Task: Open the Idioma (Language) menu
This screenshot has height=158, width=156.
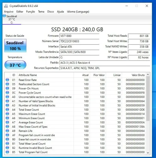Action: point(78,12)
